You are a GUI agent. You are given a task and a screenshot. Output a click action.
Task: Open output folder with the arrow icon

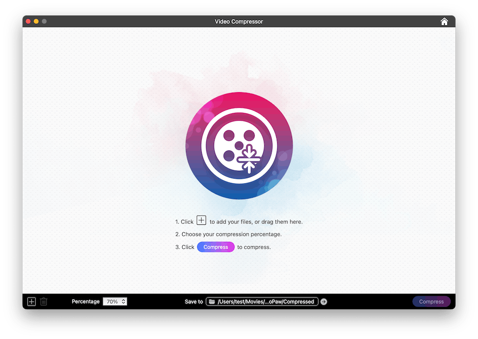324,302
